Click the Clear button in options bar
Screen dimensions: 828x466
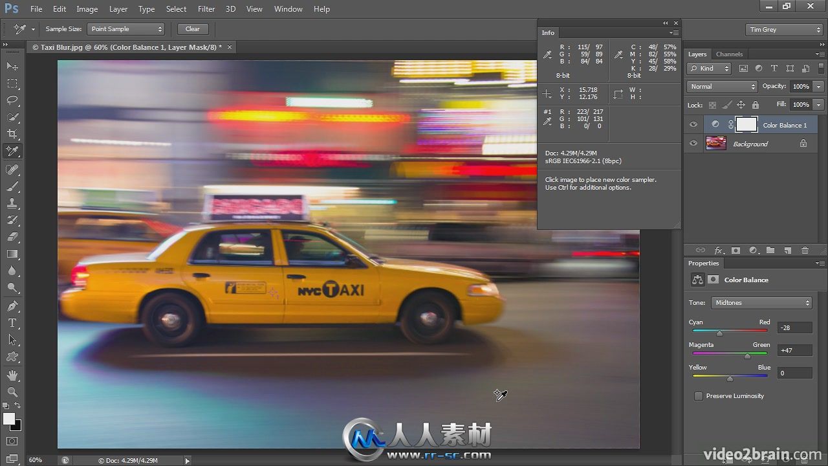click(193, 29)
